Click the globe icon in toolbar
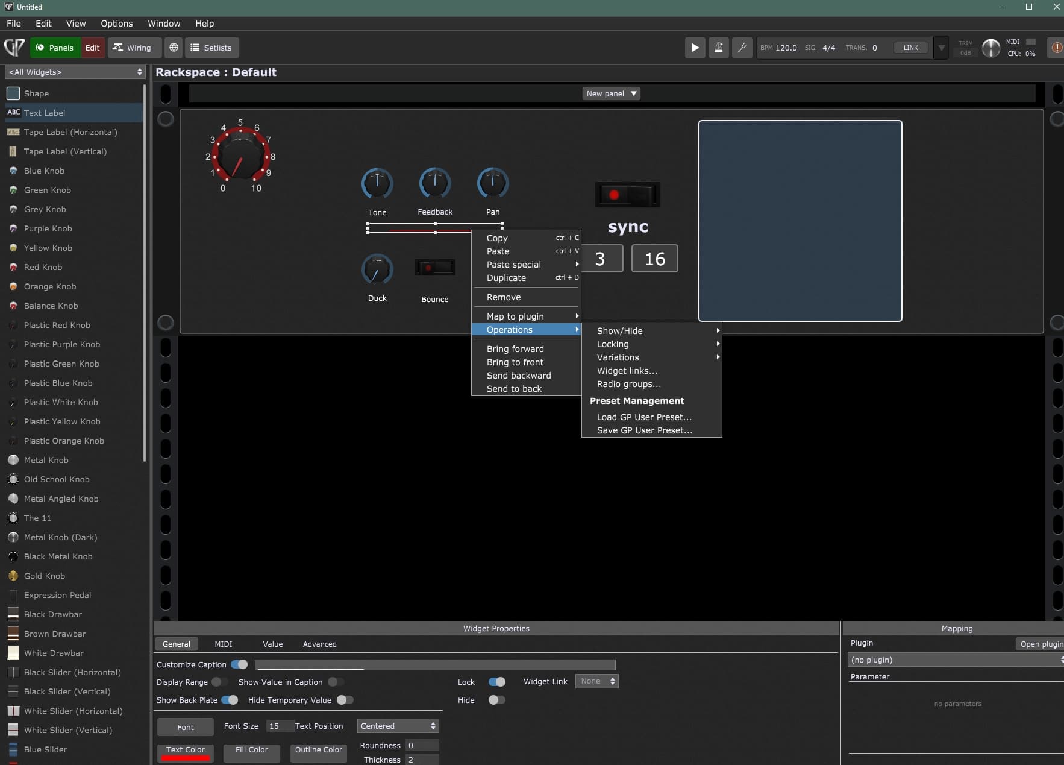The height and width of the screenshot is (765, 1064). click(174, 48)
